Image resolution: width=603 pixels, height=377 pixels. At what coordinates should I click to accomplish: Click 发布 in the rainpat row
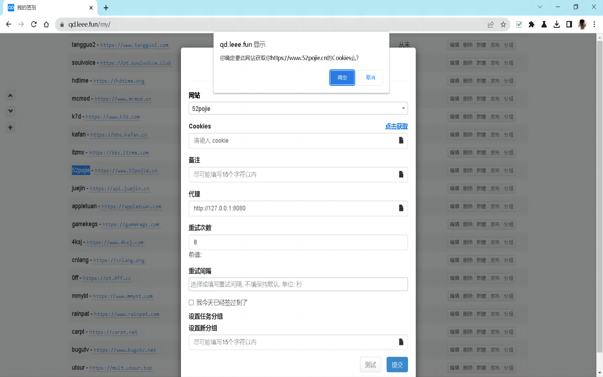(495, 314)
